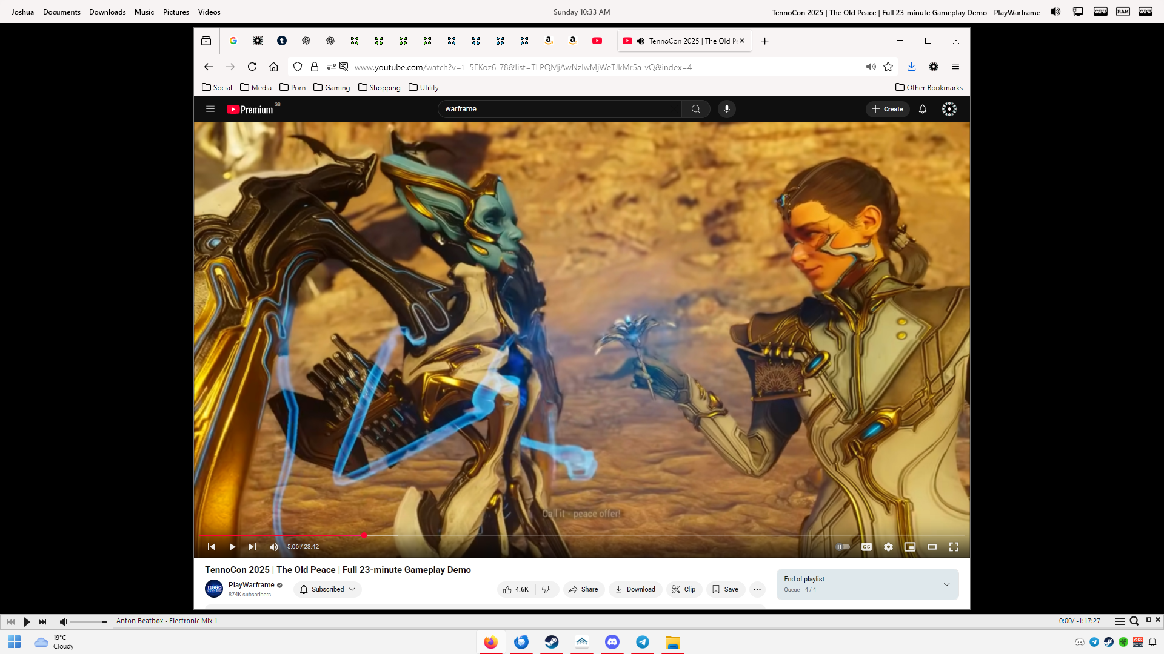
Task: View site security padlock information
Action: [315, 67]
